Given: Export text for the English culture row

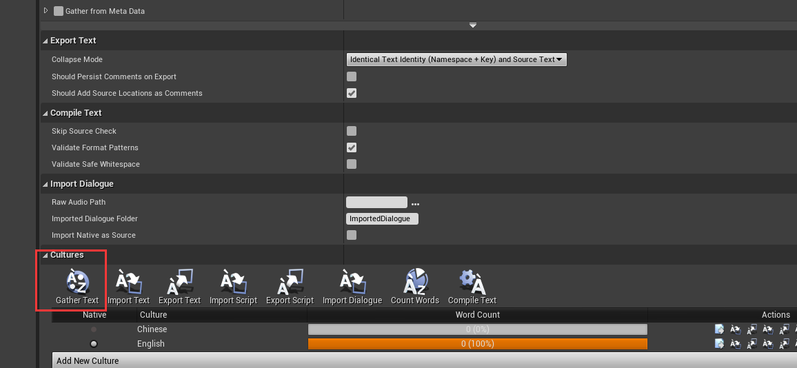Looking at the screenshot, I should coord(751,344).
